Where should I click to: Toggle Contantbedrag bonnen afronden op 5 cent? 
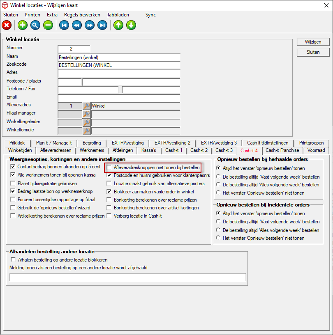(13, 166)
